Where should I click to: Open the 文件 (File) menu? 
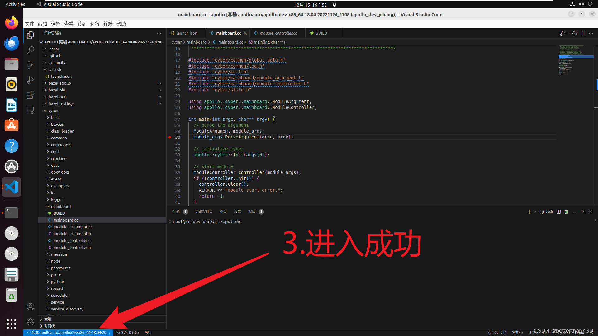pyautogui.click(x=30, y=24)
